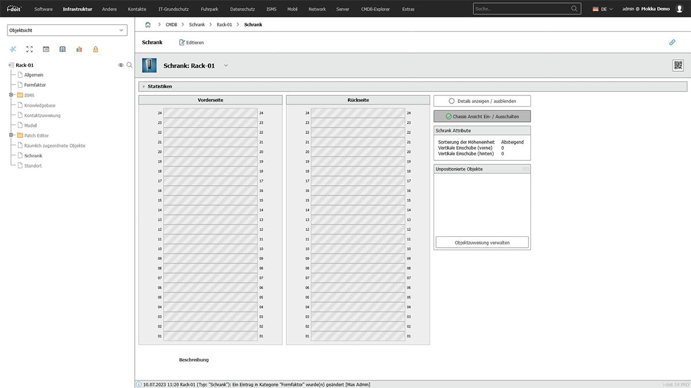Click the home icon in breadcrumb
The height and width of the screenshot is (388, 691).
pyautogui.click(x=148, y=25)
